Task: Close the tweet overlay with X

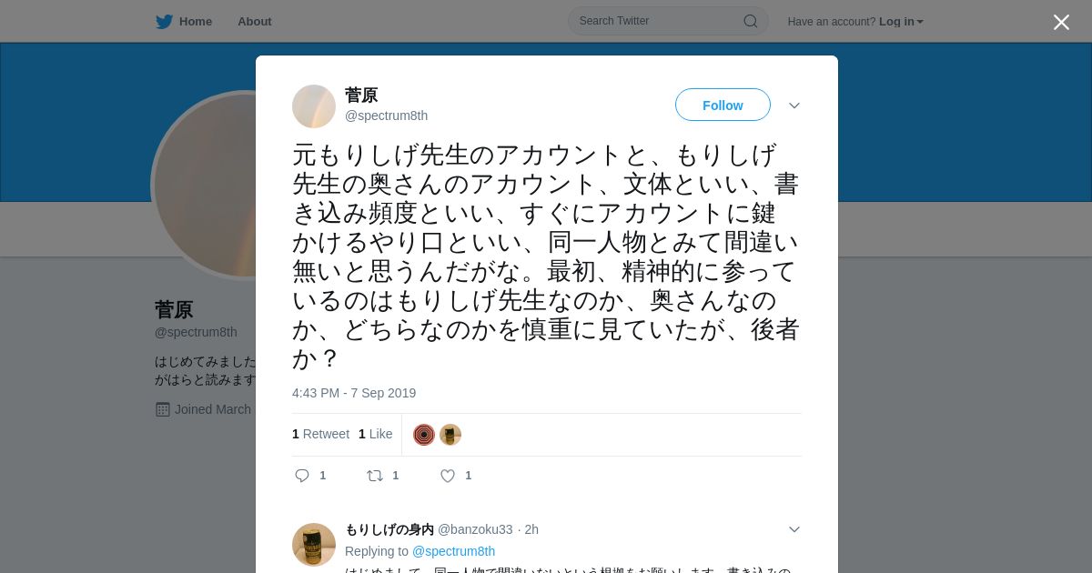Action: click(x=1061, y=22)
